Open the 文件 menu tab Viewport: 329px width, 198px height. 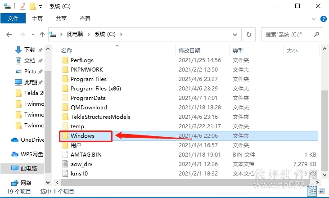(13, 18)
